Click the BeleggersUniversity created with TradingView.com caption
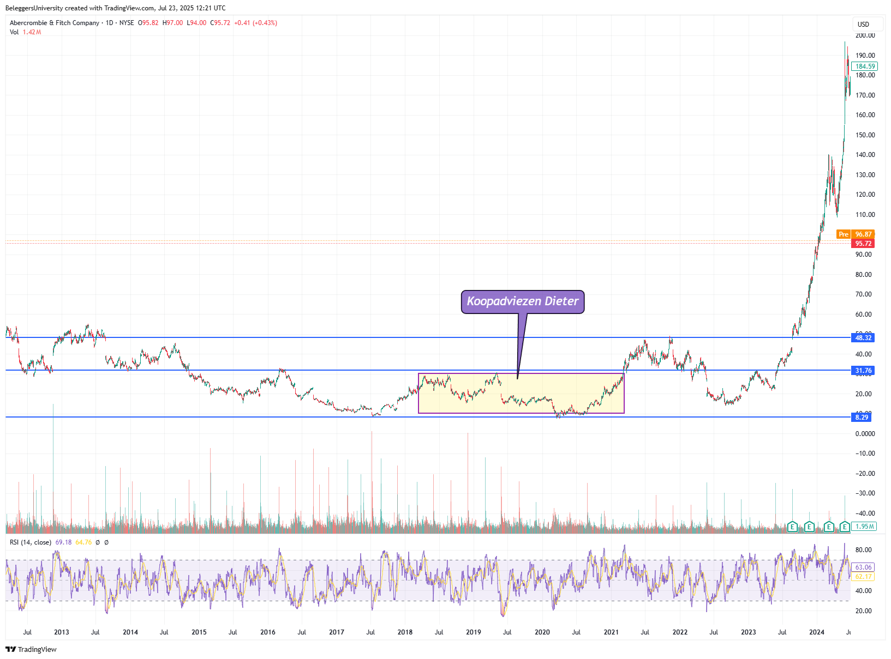The image size is (891, 659). click(x=116, y=8)
